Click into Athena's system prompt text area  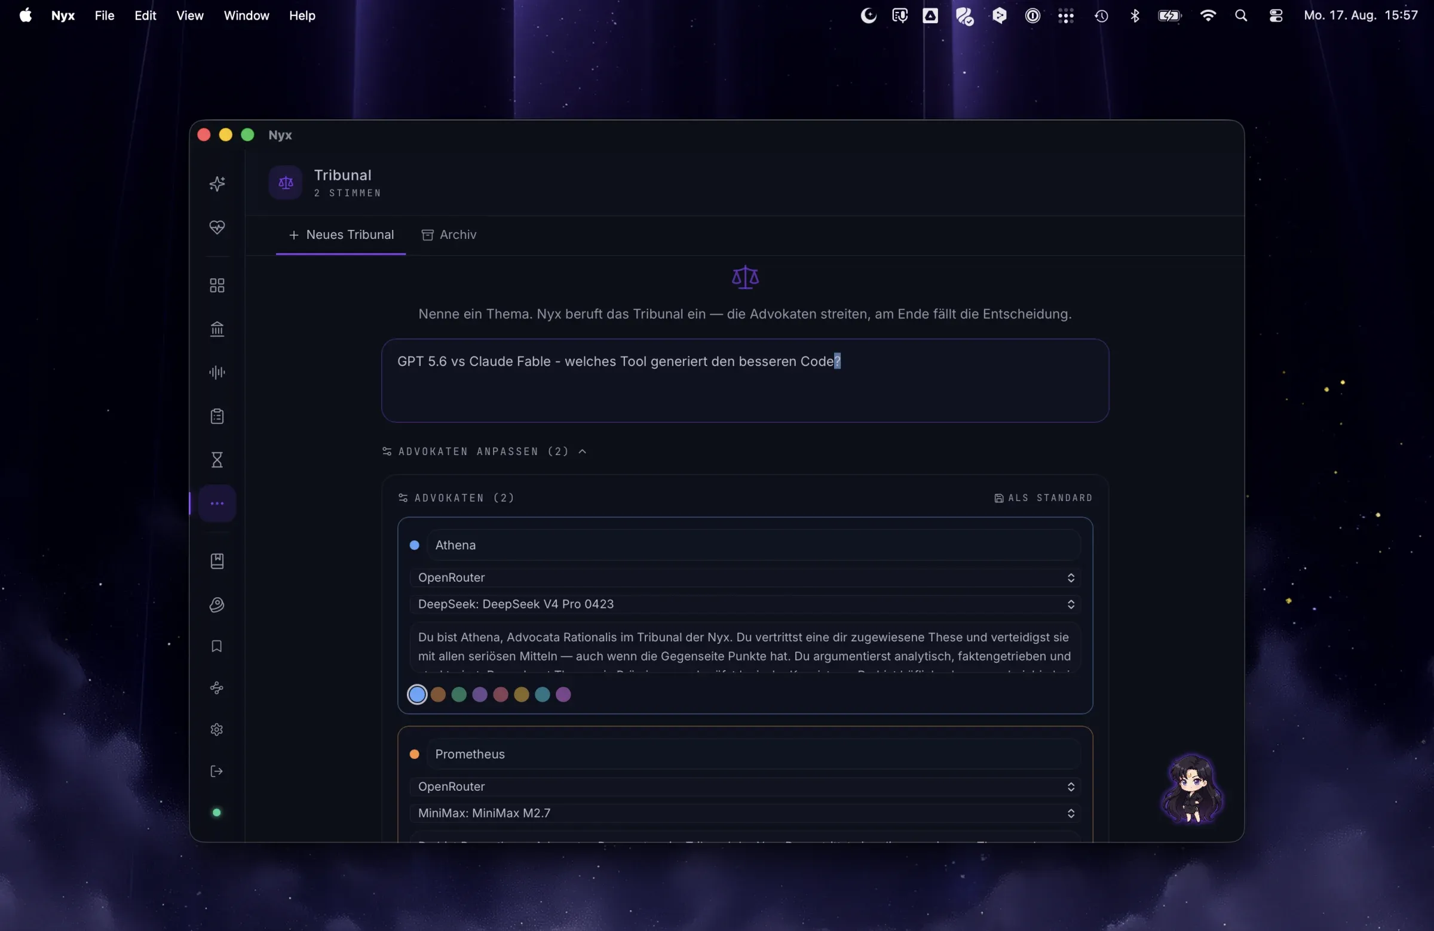[x=744, y=647]
